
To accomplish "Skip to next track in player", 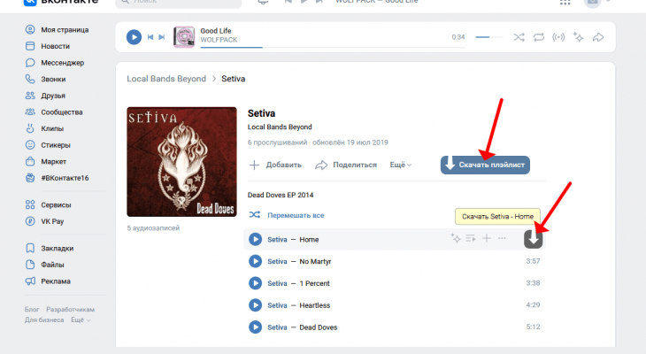I will click(x=161, y=37).
